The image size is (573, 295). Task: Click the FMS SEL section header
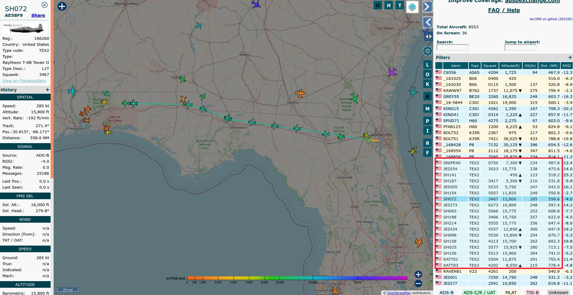[x=25, y=196]
